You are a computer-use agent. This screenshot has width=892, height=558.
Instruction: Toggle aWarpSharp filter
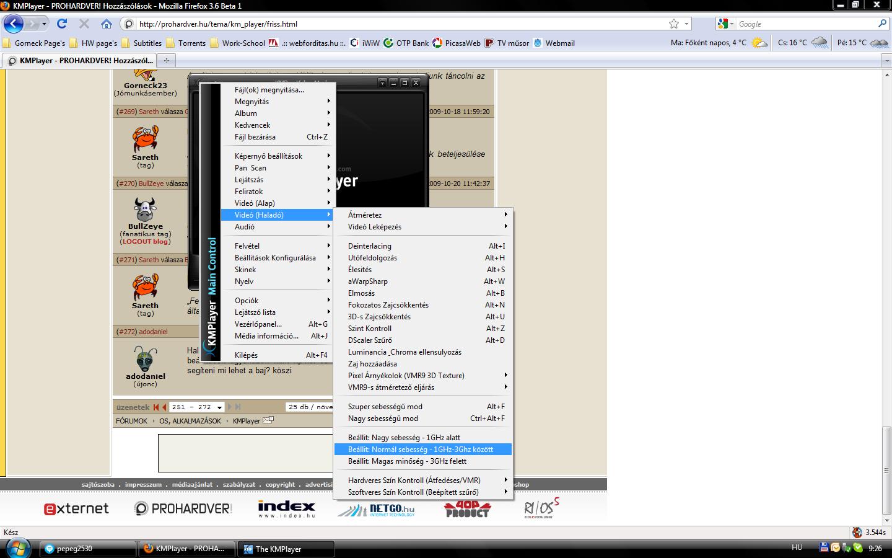[423, 281]
